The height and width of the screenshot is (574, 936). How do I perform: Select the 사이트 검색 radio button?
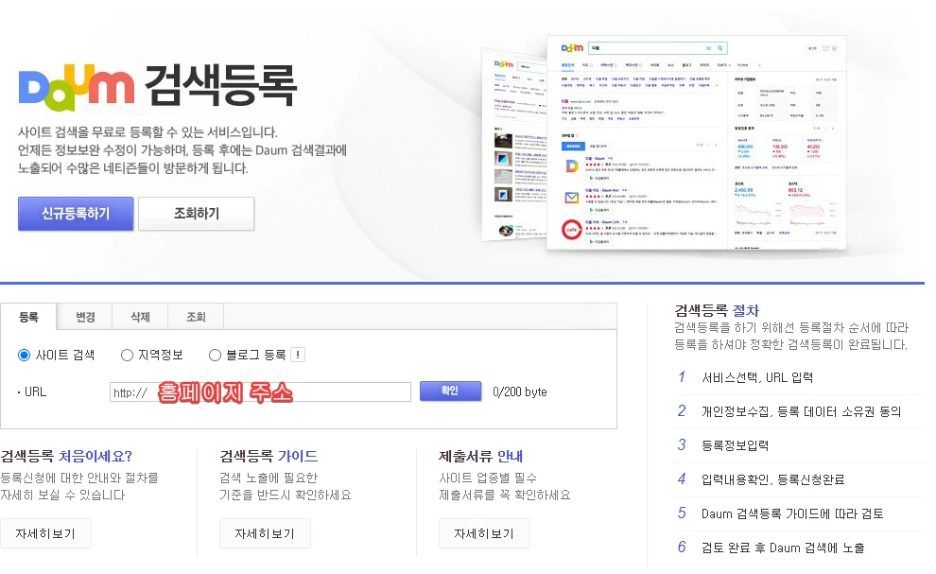pyautogui.click(x=24, y=356)
